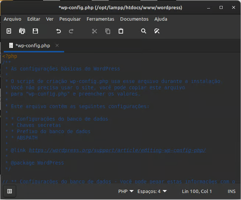Select the *wp-config.php tab
This screenshot has width=241, height=200.
[32, 45]
